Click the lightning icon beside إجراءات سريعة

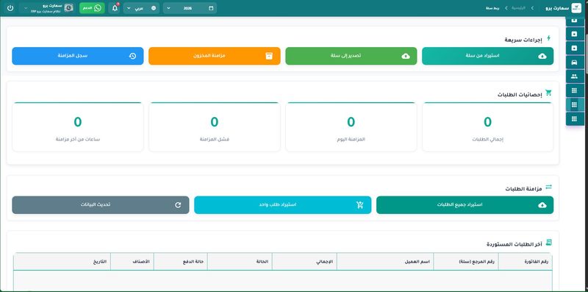548,38
